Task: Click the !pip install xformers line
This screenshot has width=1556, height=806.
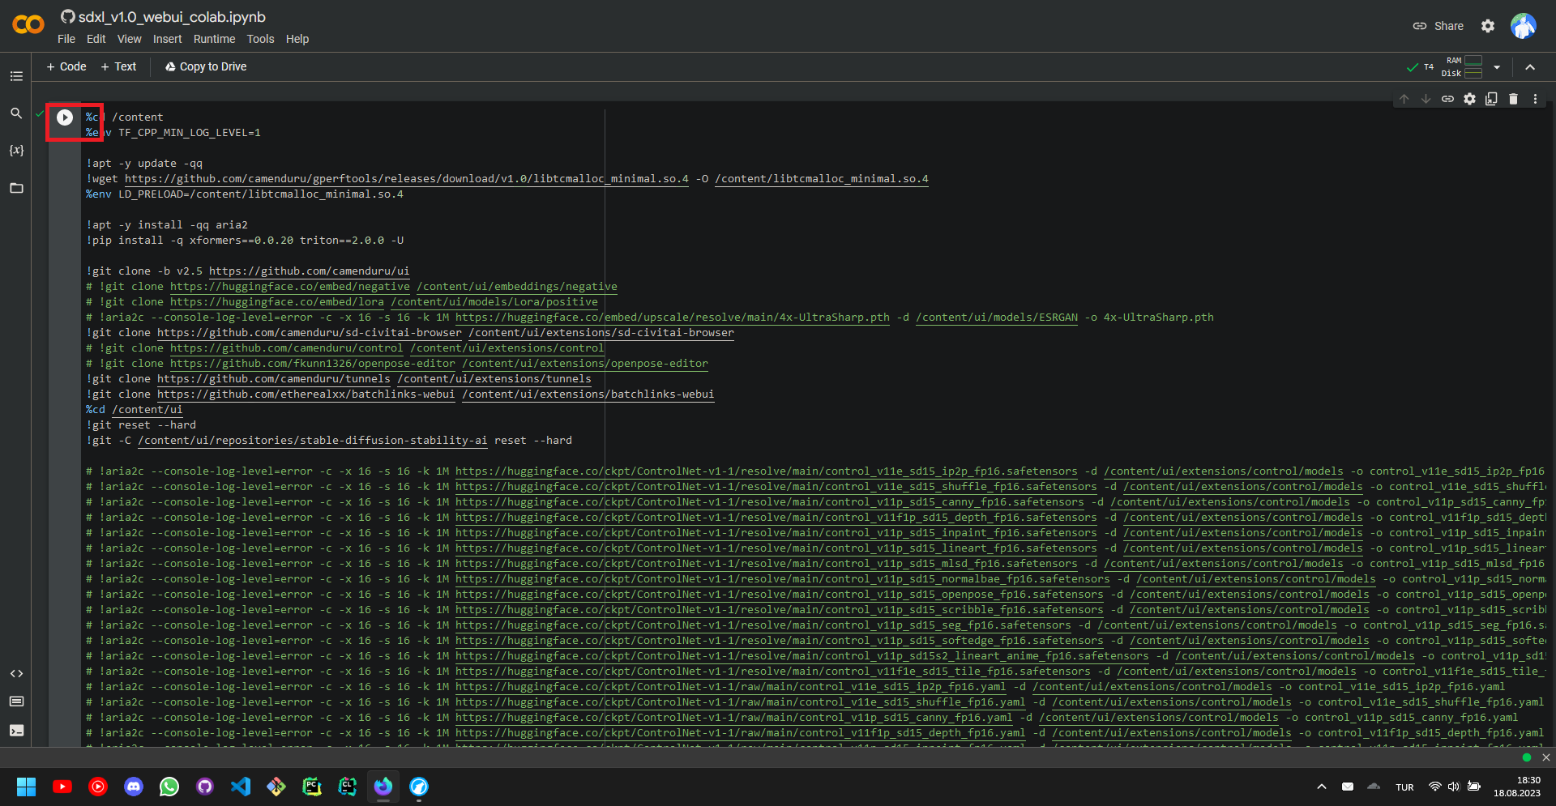Action: [x=245, y=241]
